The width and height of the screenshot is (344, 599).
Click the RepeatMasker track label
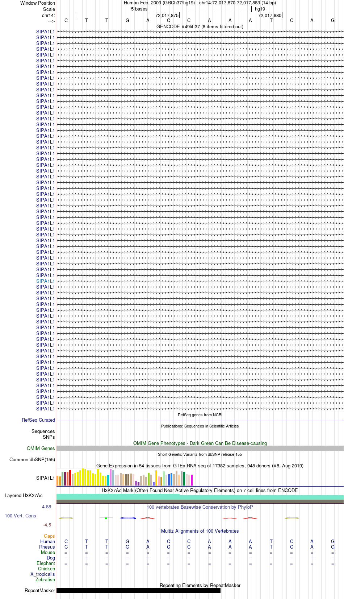tap(40, 590)
